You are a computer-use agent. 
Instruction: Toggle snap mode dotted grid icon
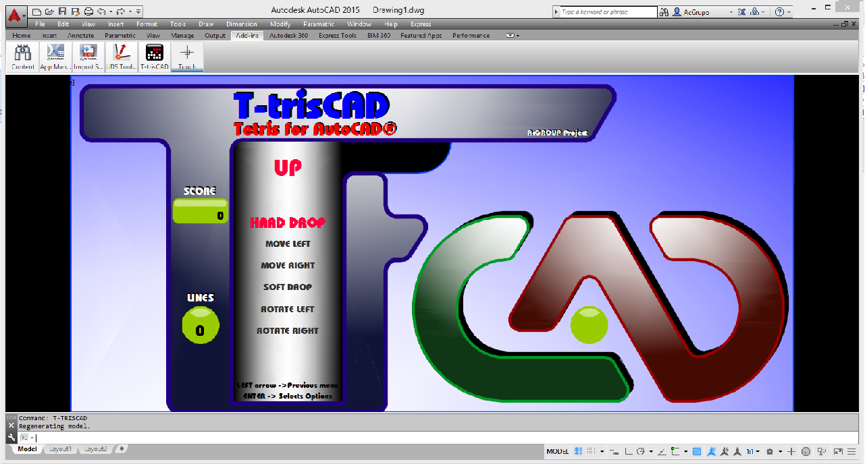(x=591, y=451)
